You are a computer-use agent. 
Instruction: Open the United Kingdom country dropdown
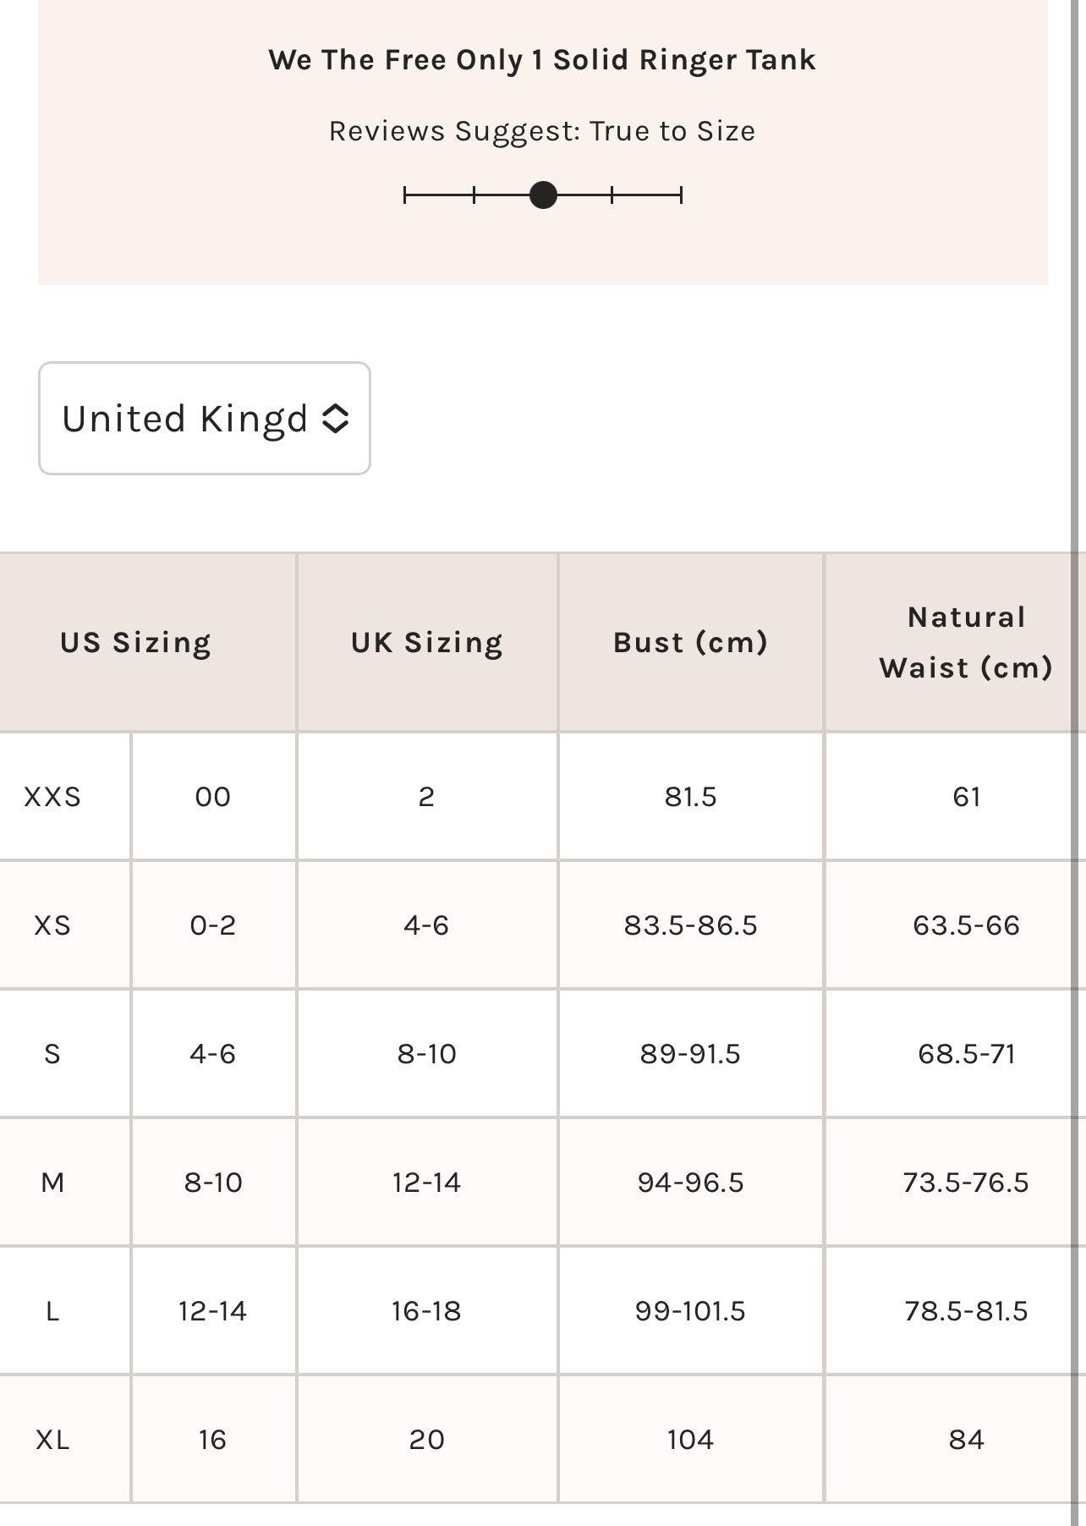coord(204,418)
